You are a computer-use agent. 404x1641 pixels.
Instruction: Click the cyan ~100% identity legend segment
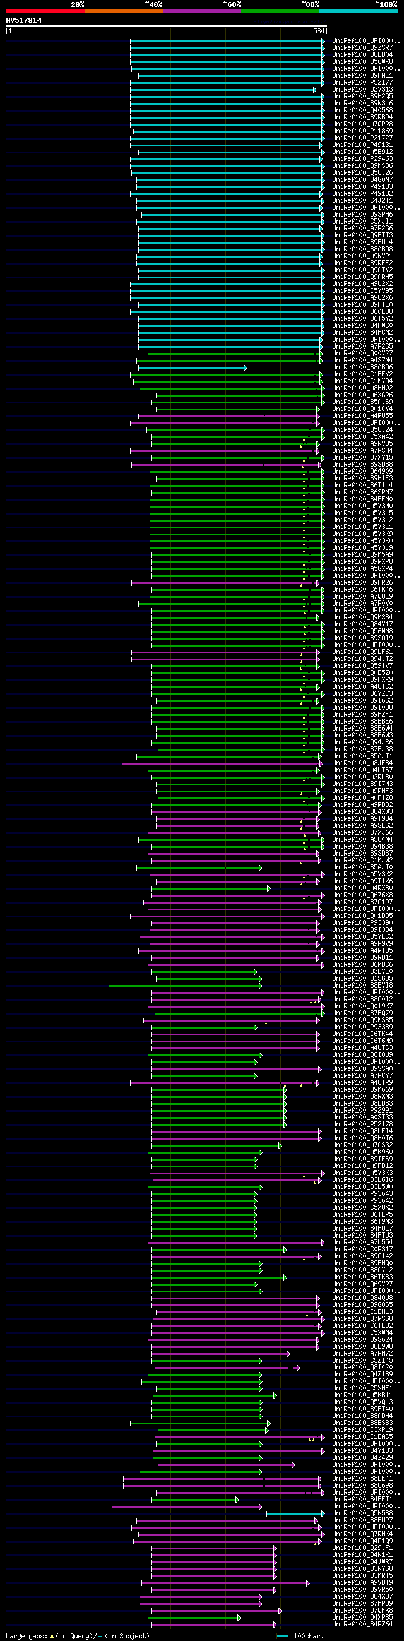pyautogui.click(x=359, y=11)
